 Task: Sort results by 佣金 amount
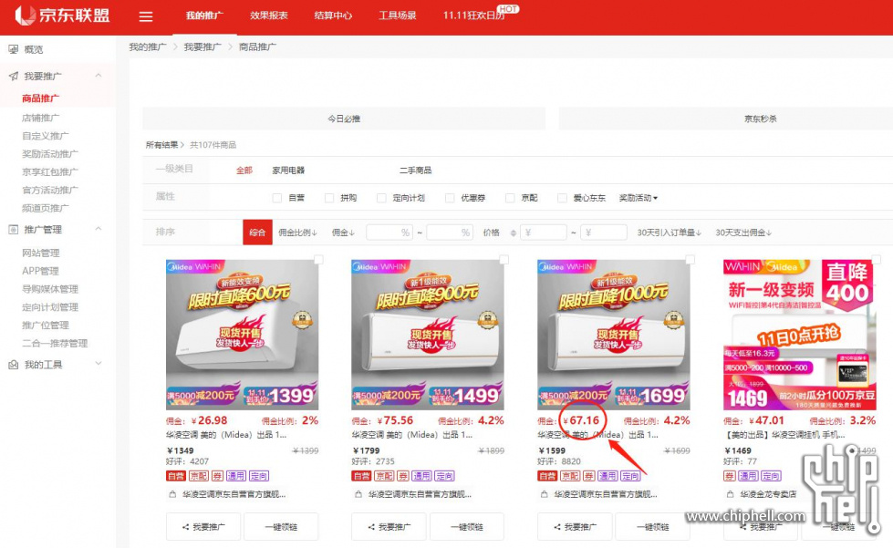coord(343,233)
